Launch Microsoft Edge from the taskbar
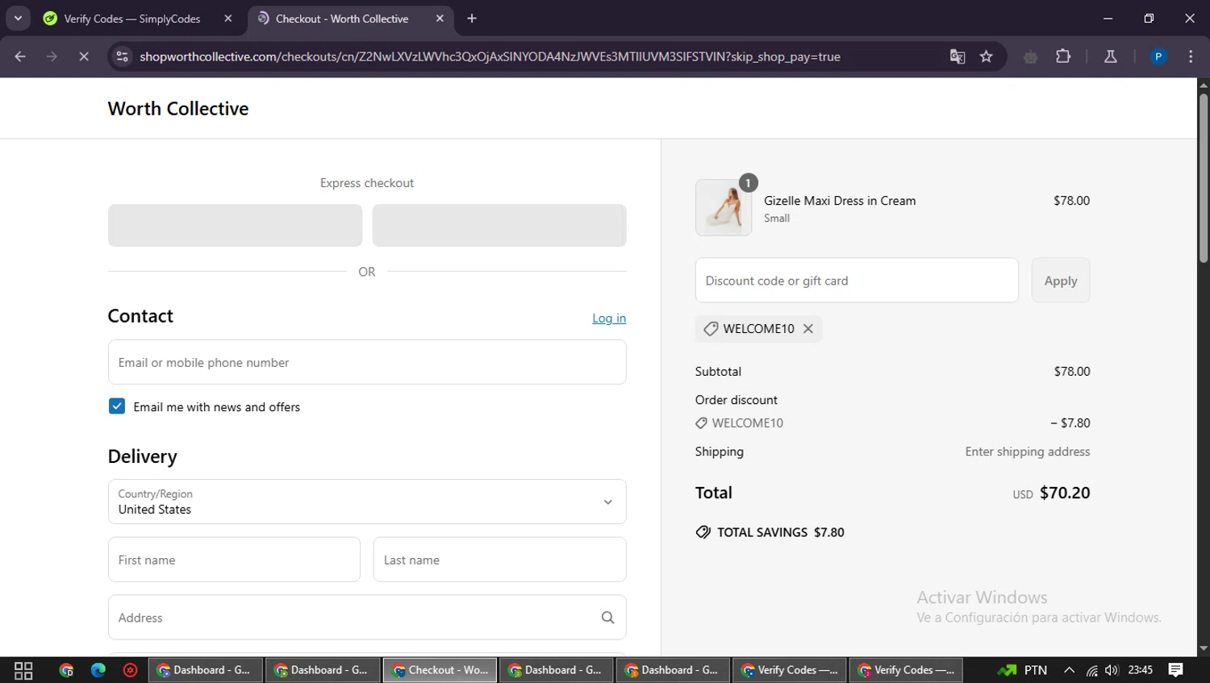Image resolution: width=1210 pixels, height=683 pixels. (98, 670)
